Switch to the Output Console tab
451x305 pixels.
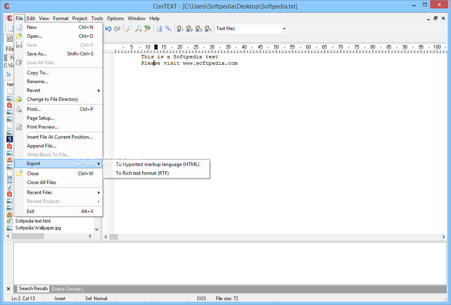tap(66, 289)
